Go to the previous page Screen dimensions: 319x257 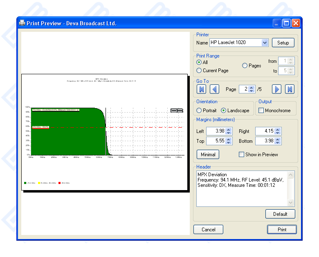(215, 89)
